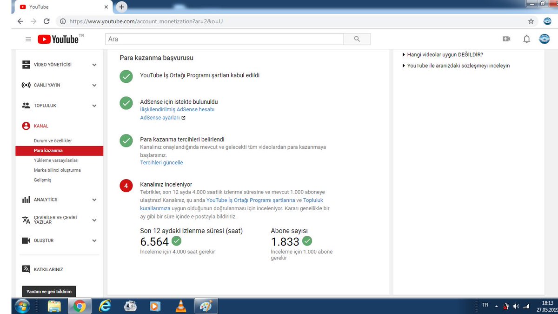Click Yardım ve geri bildirim button
The image size is (558, 314).
click(49, 291)
